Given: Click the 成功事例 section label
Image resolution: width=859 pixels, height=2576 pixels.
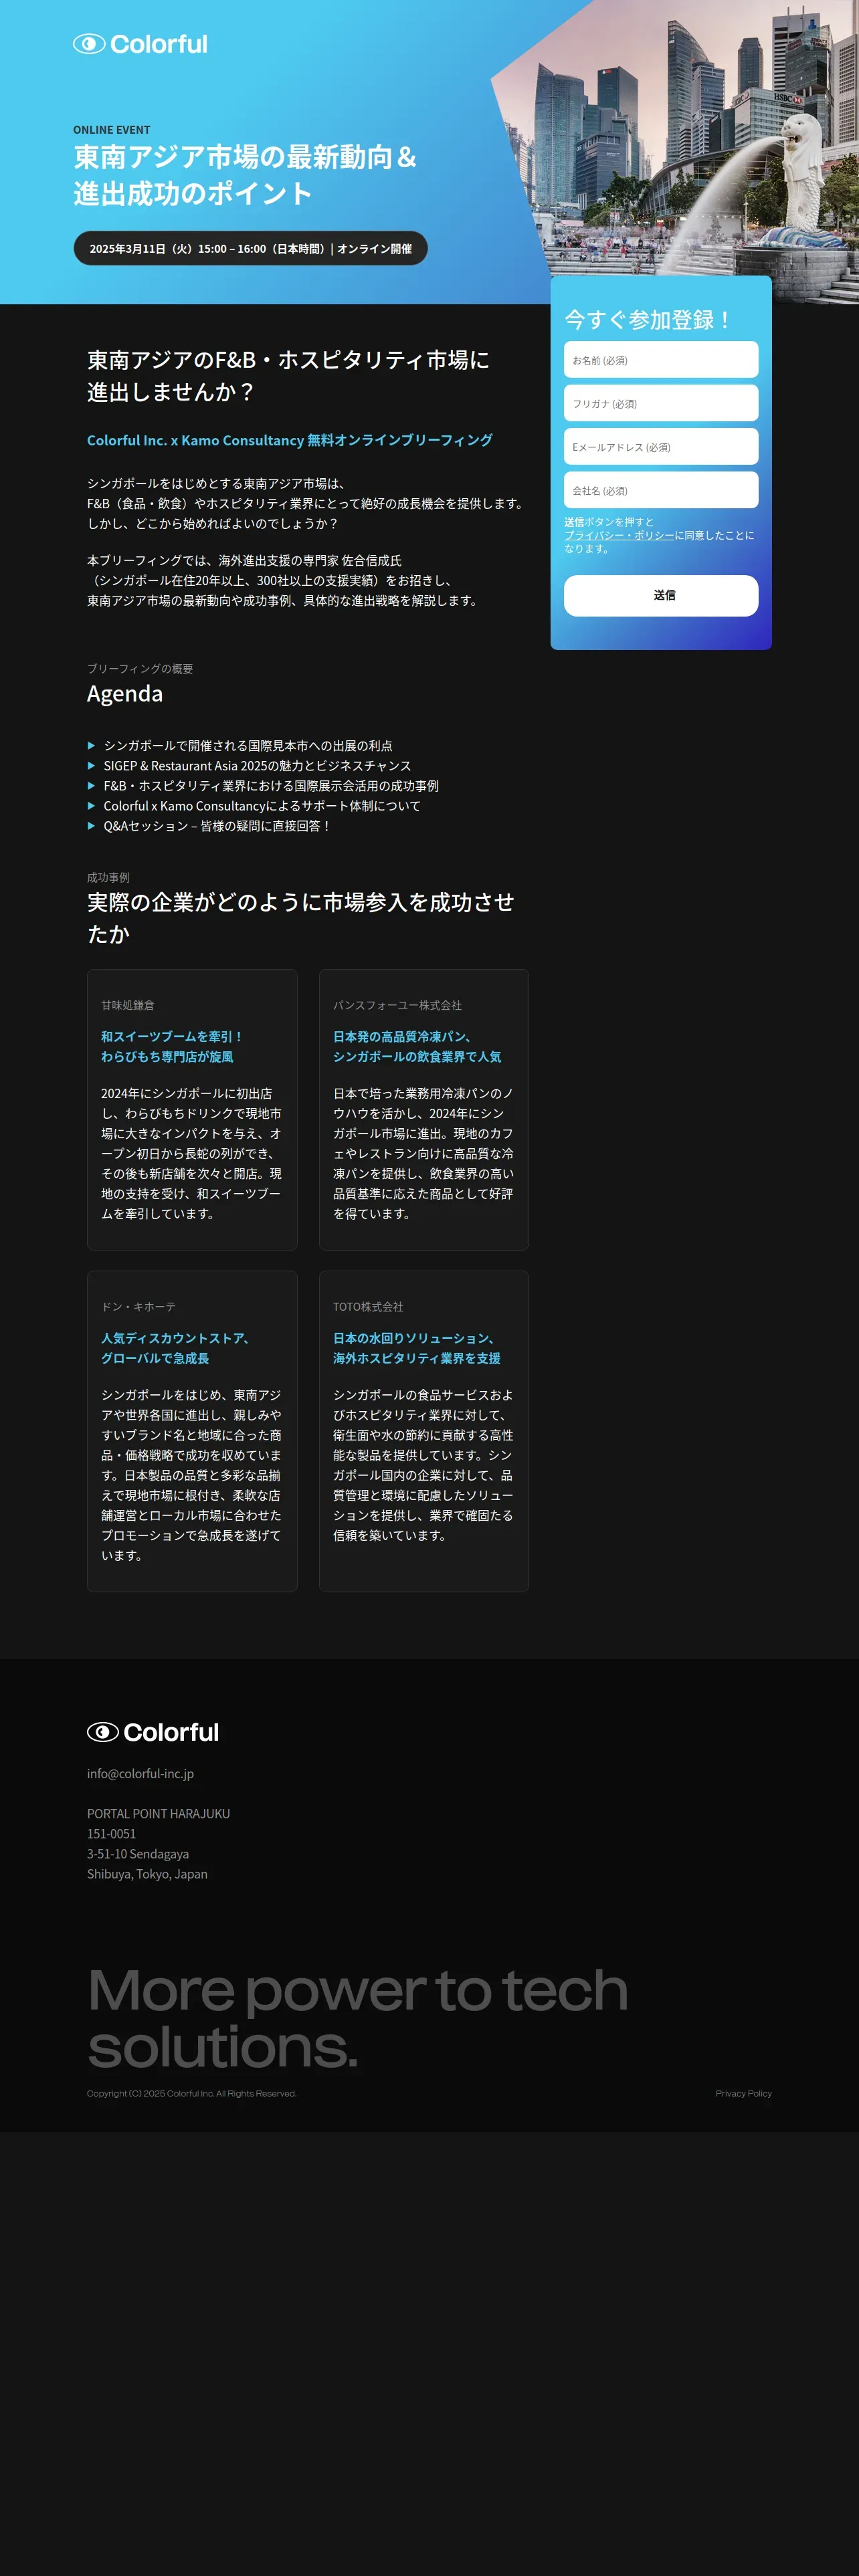Looking at the screenshot, I should pos(108,878).
